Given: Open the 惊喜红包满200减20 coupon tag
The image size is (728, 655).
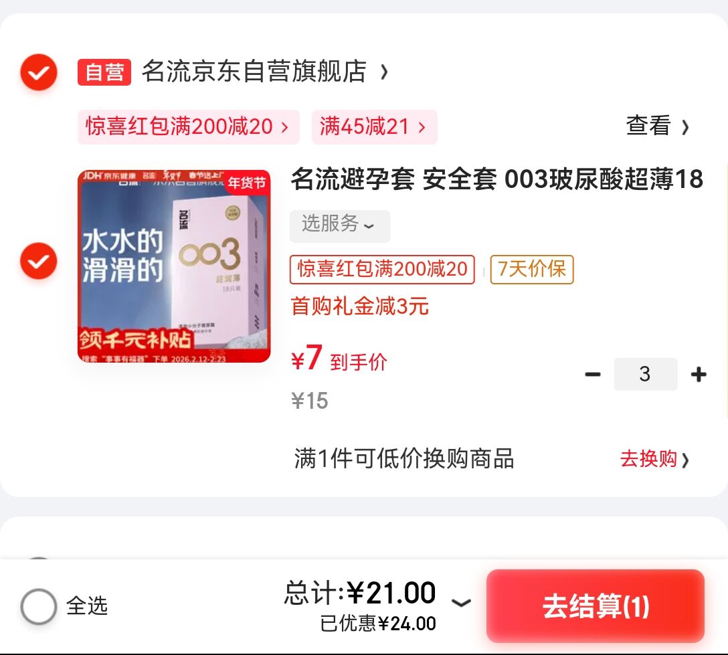Looking at the screenshot, I should [x=189, y=126].
